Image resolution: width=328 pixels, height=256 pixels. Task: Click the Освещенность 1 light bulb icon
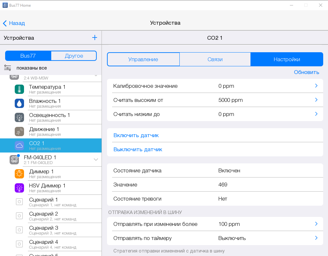20,117
